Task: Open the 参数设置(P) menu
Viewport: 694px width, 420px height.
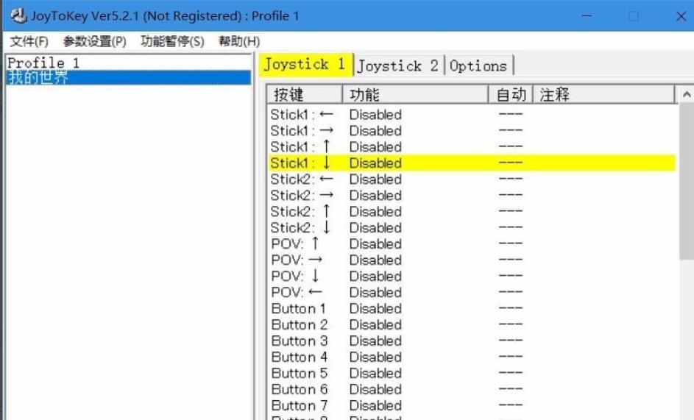Action: [94, 41]
